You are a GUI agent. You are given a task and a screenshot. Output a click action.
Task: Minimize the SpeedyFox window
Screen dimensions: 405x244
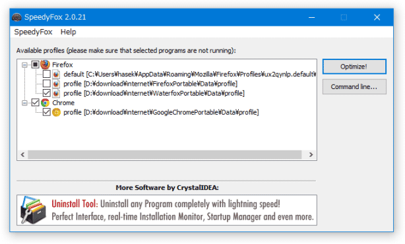pos(312,17)
